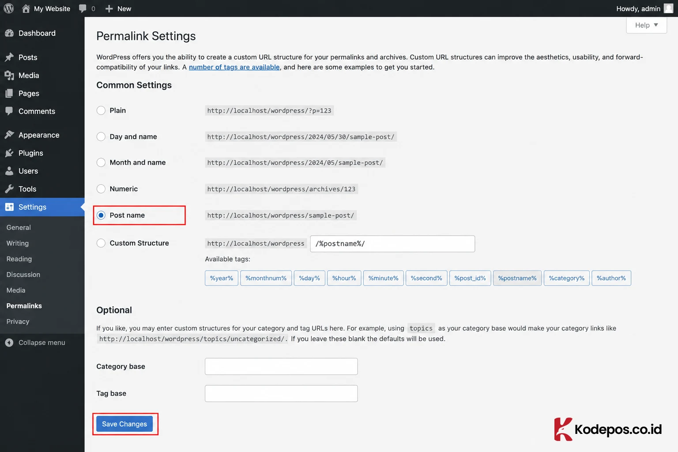Insert the %monthnum% tag
Viewport: 678px width, 452px height.
[x=266, y=278]
